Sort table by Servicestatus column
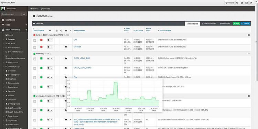Viewport: 258px width, 129px height. tap(39, 31)
